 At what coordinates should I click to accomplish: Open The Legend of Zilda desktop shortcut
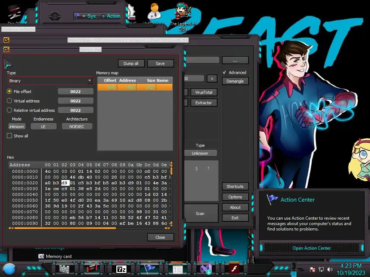click(x=183, y=17)
